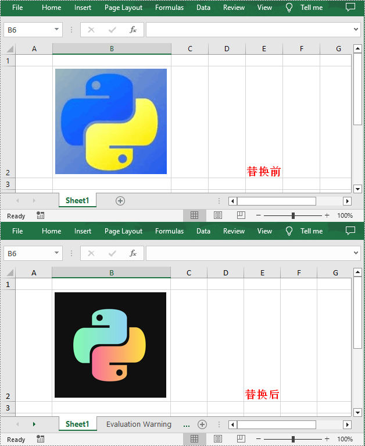Image resolution: width=365 pixels, height=446 pixels.
Task: Click 100% zoom level in bottom window
Action: 345,439
